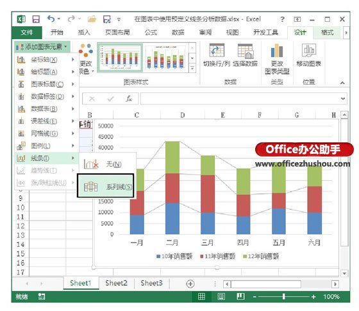Click the Insert Function fx icon
Image resolution: width=359 pixels, height=311 pixels.
click(x=129, y=99)
